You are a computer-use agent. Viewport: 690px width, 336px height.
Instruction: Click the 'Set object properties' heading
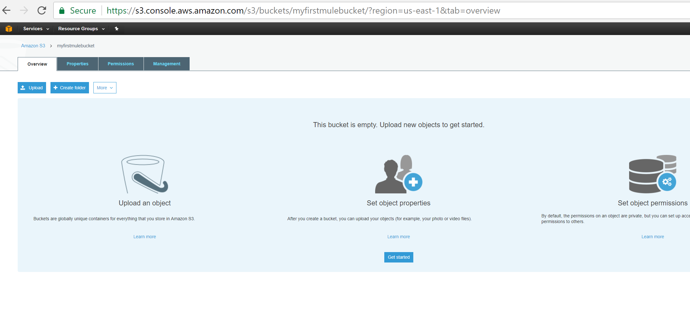click(x=398, y=203)
